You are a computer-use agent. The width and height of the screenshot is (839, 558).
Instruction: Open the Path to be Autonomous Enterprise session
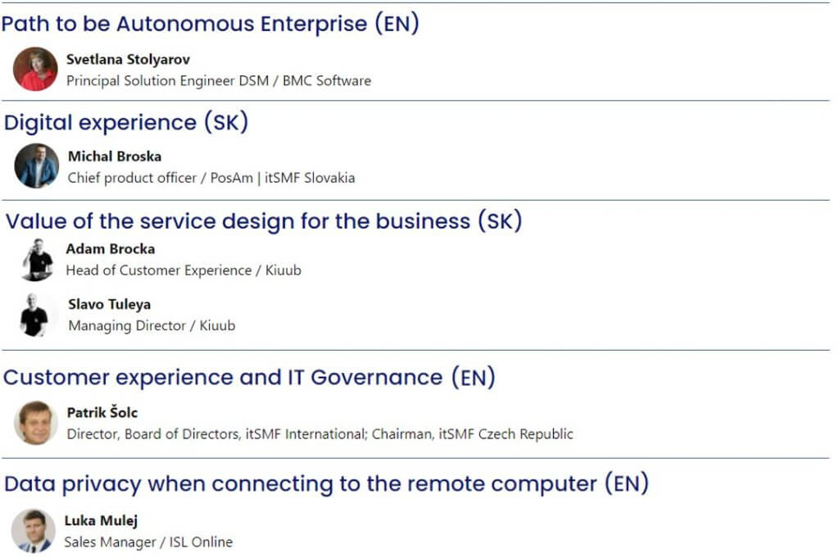click(x=211, y=24)
